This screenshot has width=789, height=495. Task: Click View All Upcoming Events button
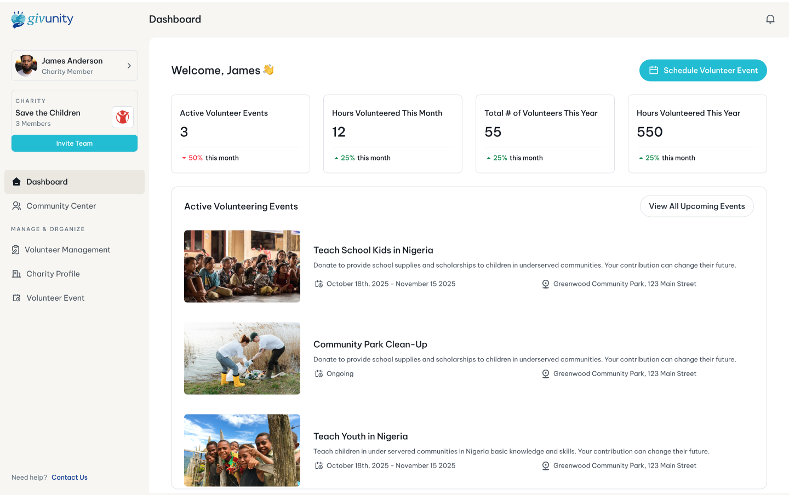click(696, 206)
